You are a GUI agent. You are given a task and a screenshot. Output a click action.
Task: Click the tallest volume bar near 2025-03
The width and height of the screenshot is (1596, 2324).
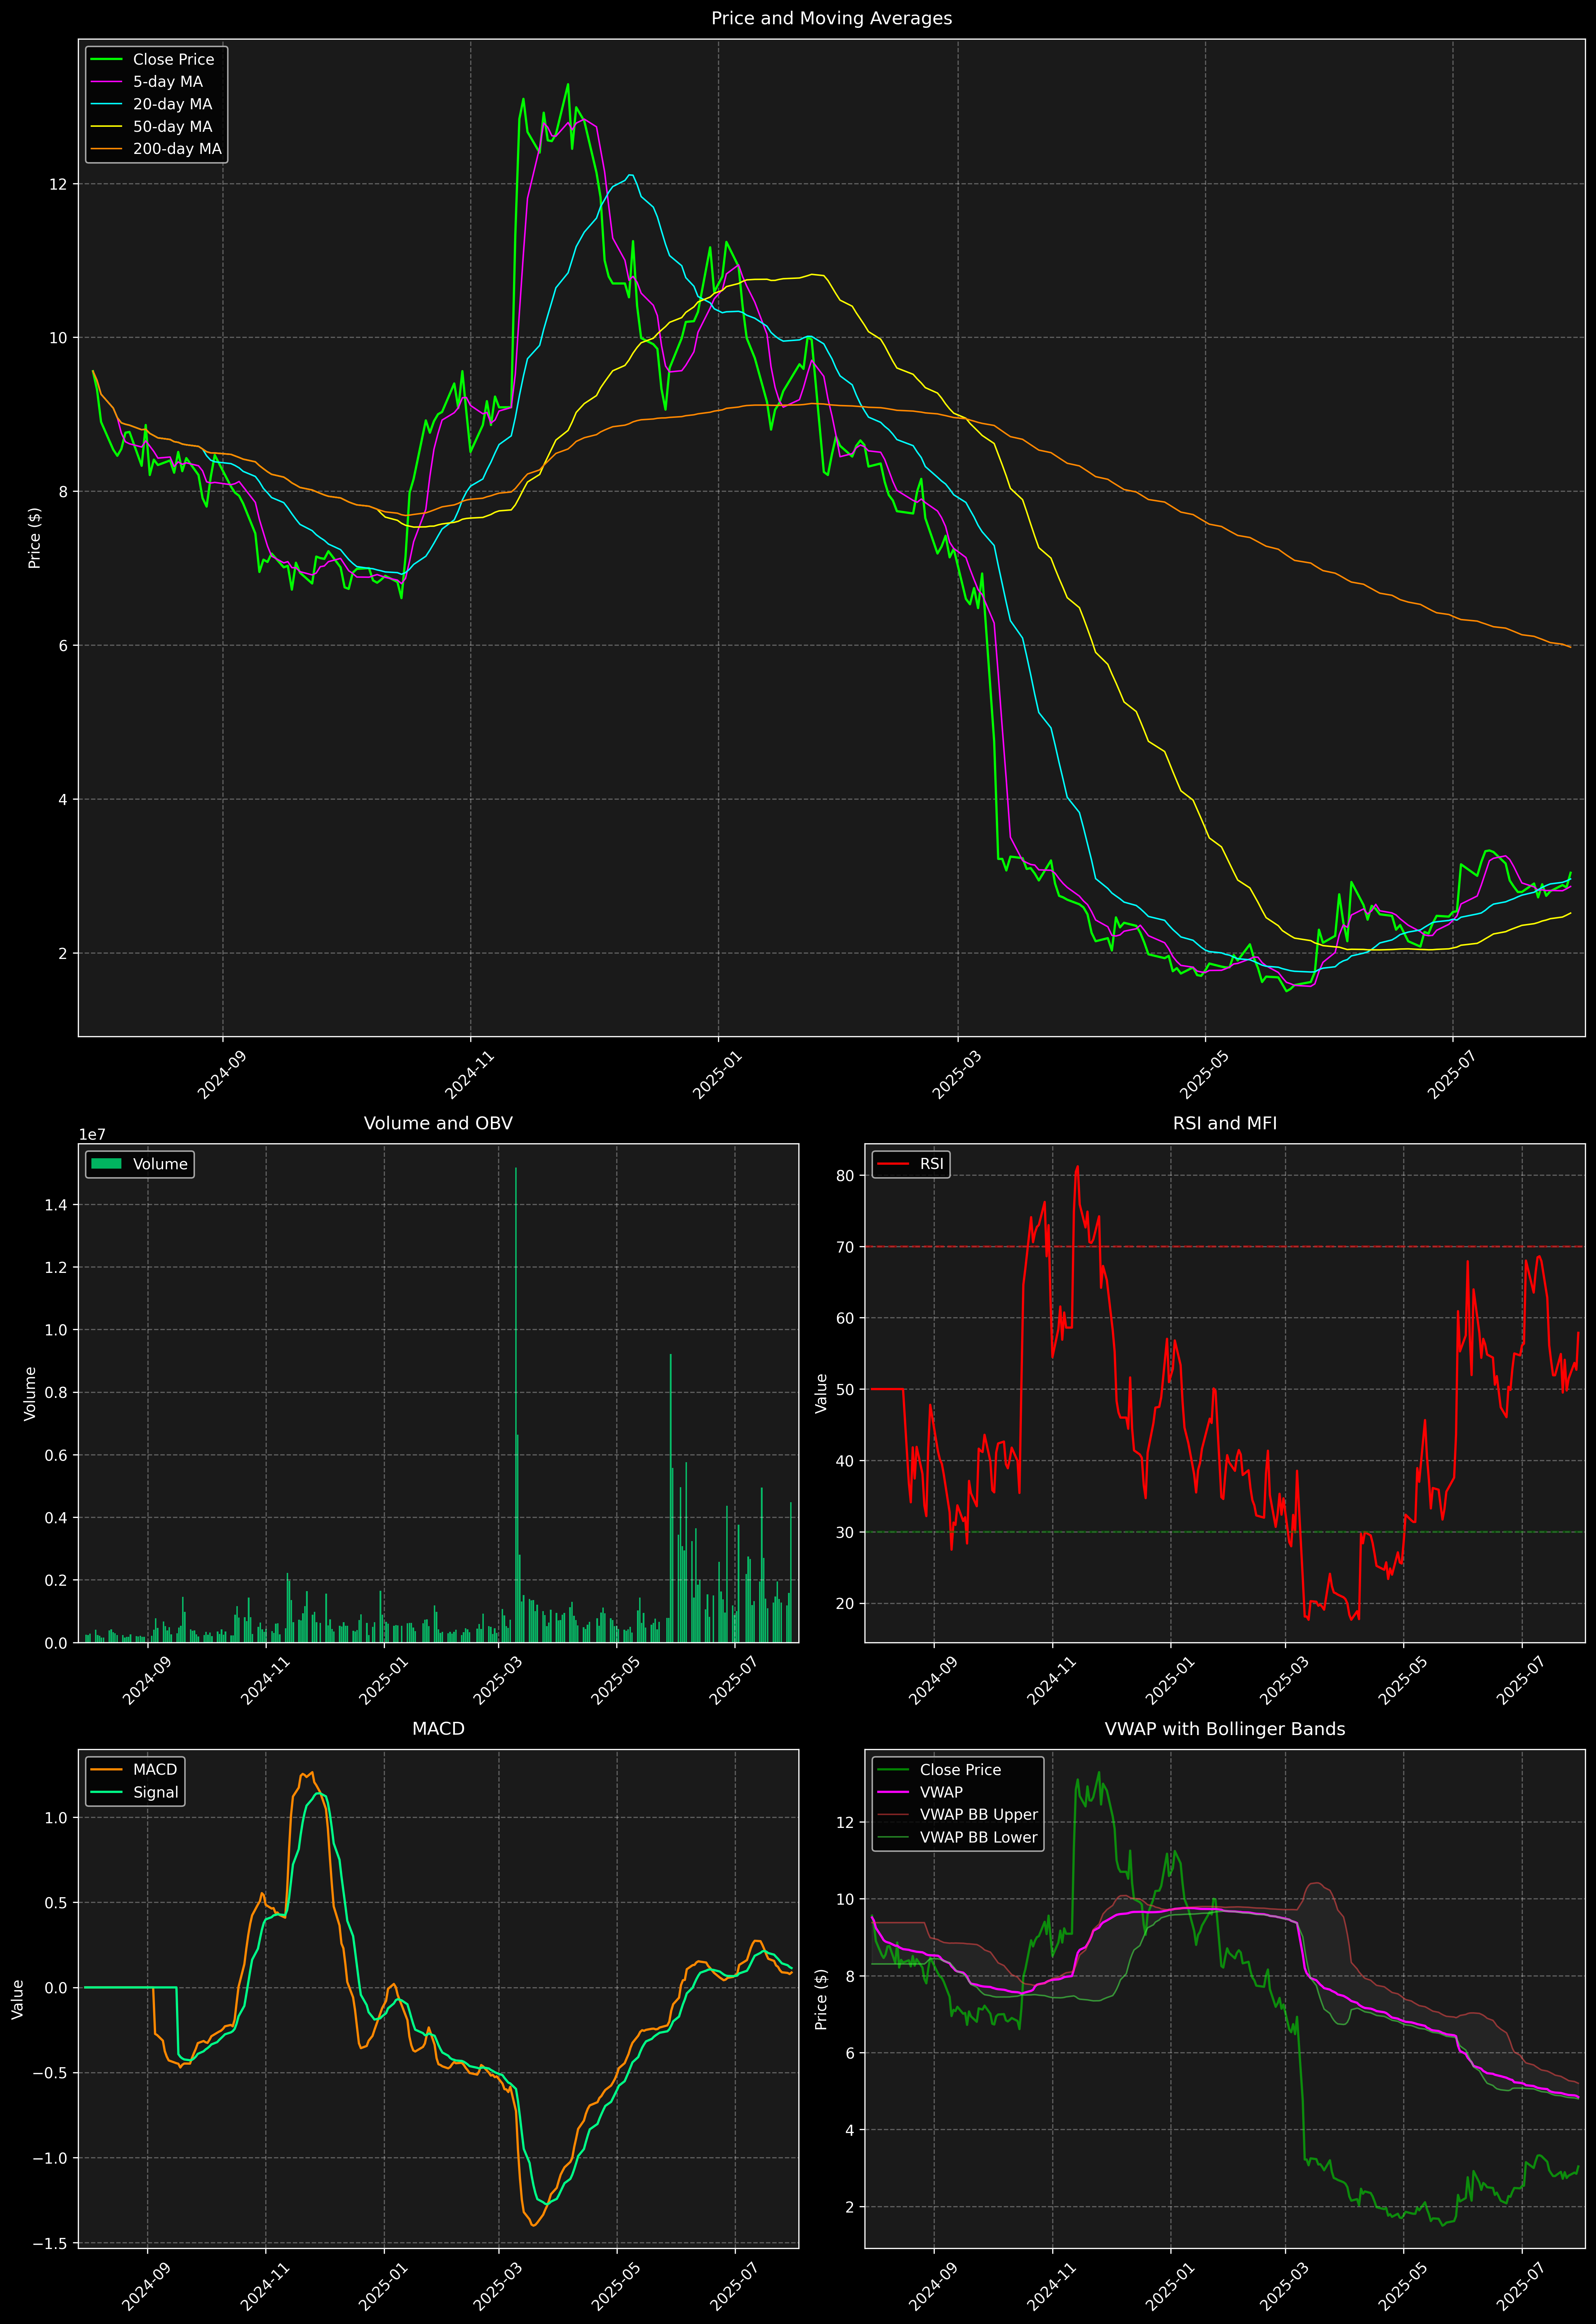tap(516, 1405)
